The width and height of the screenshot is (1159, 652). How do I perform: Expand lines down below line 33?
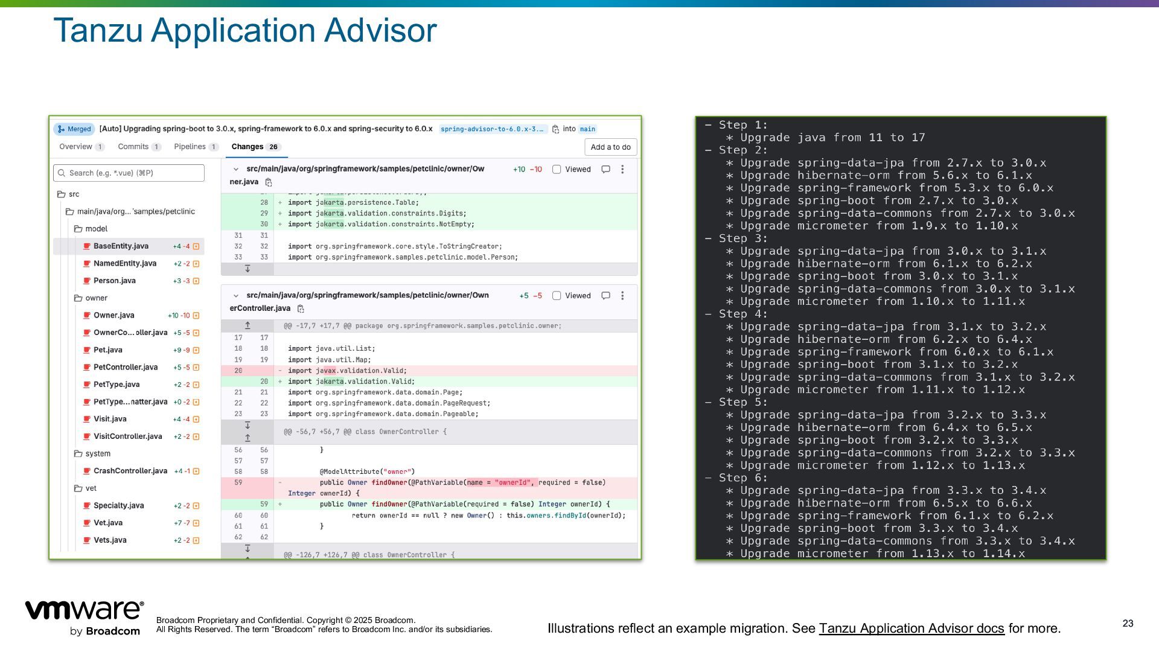coord(247,269)
